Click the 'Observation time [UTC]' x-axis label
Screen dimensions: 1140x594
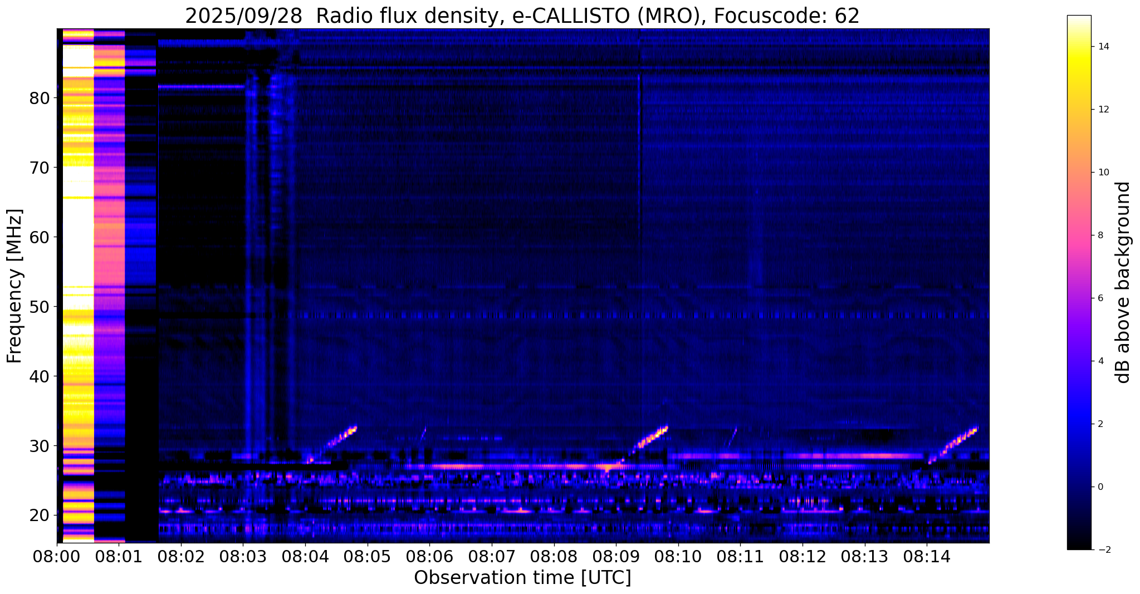point(522,578)
